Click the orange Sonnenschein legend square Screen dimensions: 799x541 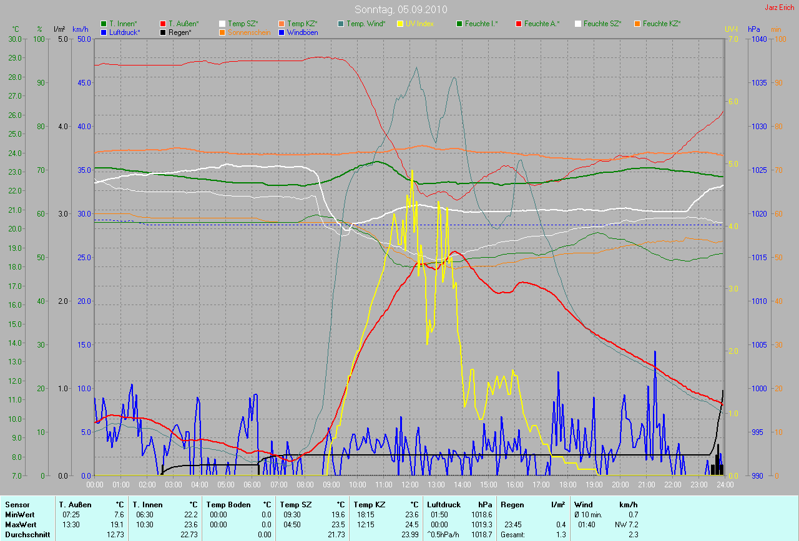[222, 32]
